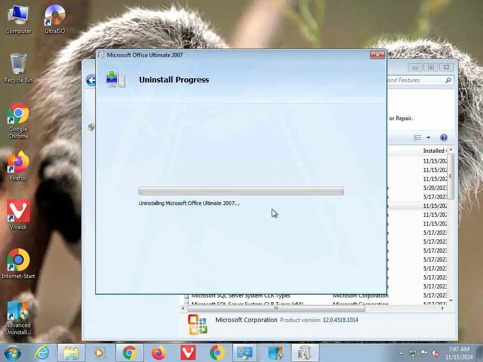Open the Windows Start menu
The image size is (483, 362).
(13, 353)
